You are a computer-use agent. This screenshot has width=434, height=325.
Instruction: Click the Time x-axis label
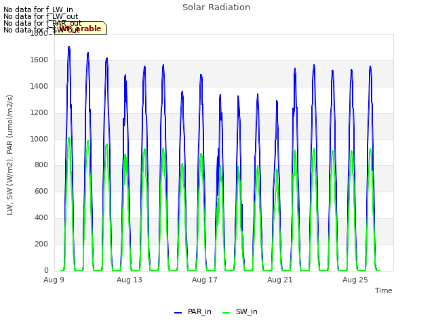coord(383,290)
